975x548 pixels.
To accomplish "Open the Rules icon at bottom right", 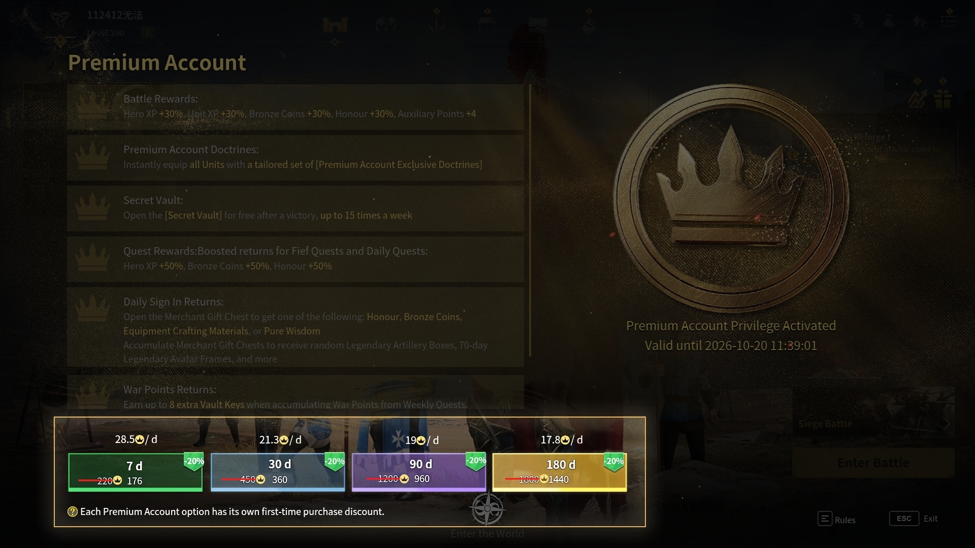I will point(825,519).
